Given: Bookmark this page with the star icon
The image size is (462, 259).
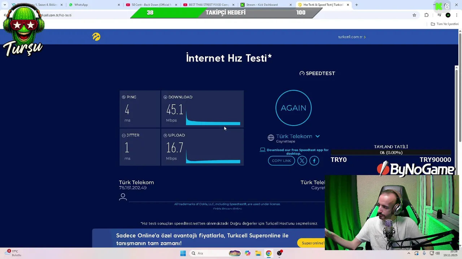Looking at the screenshot, I should pyautogui.click(x=414, y=15).
